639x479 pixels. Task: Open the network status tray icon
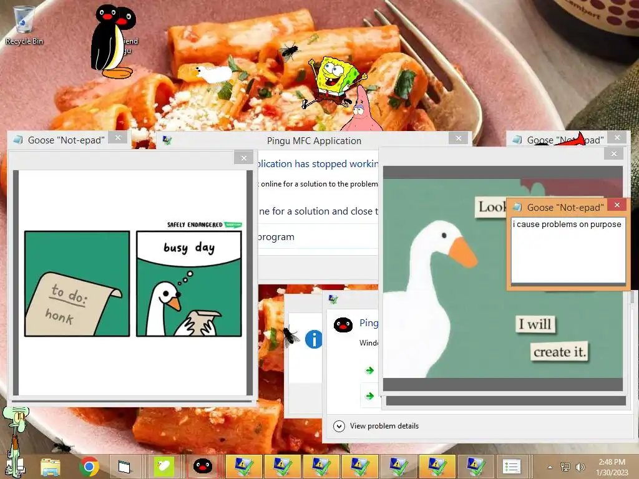[565, 467]
